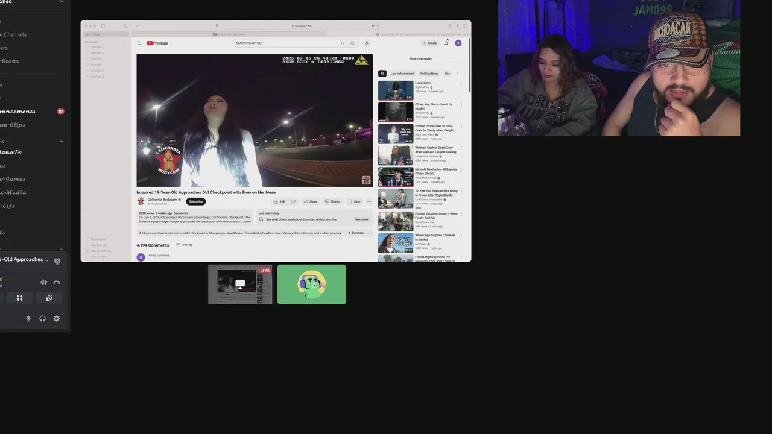Image resolution: width=772 pixels, height=434 pixels.
Task: Click the Safari sidebar toggle icon
Action: [x=103, y=26]
